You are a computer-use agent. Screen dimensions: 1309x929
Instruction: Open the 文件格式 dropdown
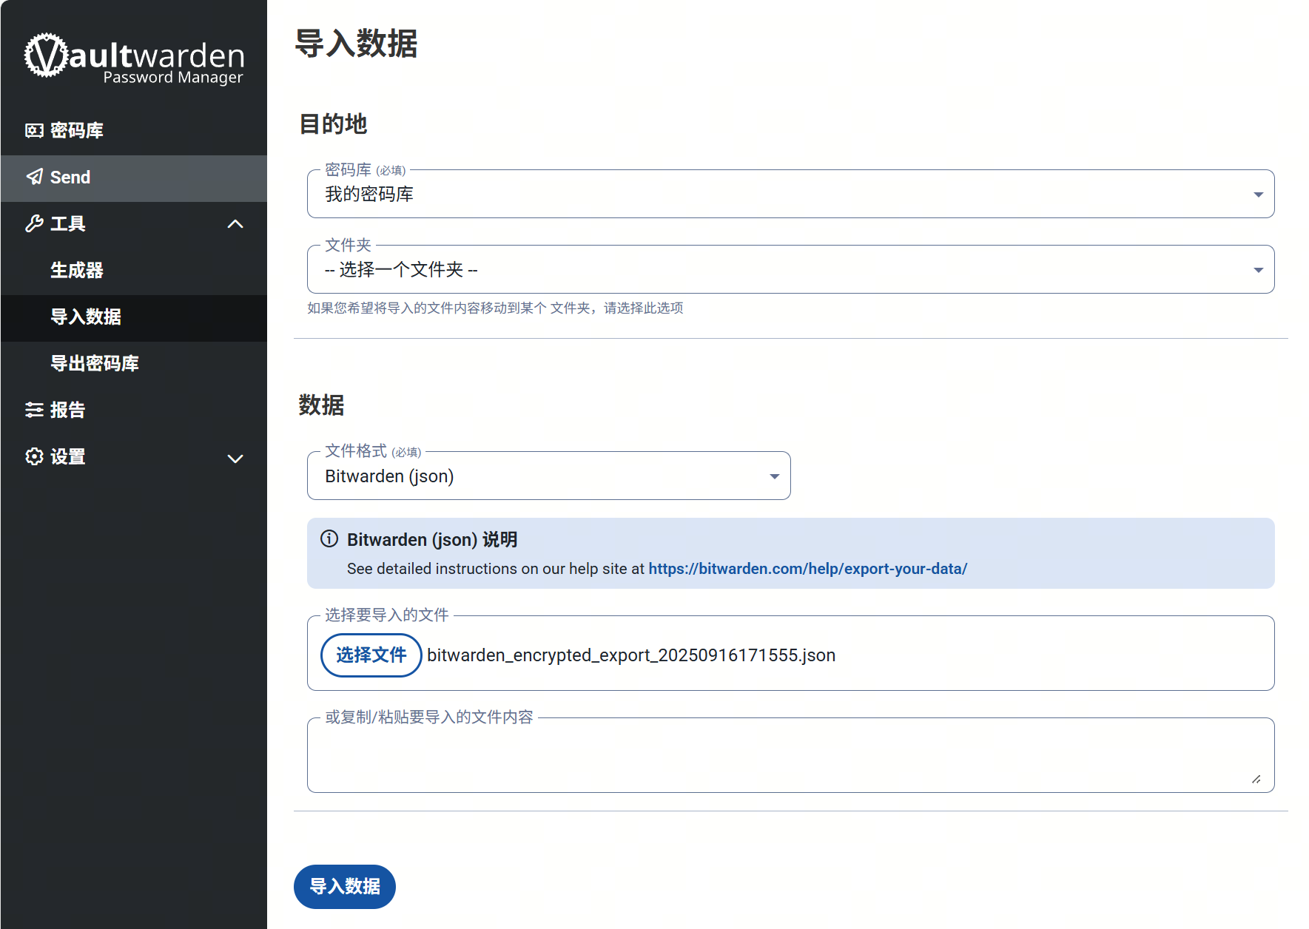(x=548, y=476)
